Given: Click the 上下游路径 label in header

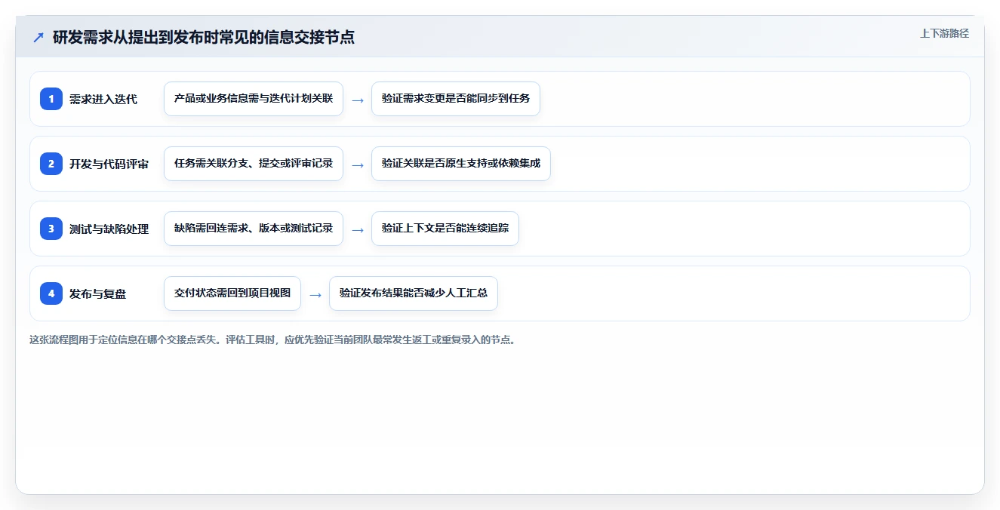Looking at the screenshot, I should (x=944, y=33).
